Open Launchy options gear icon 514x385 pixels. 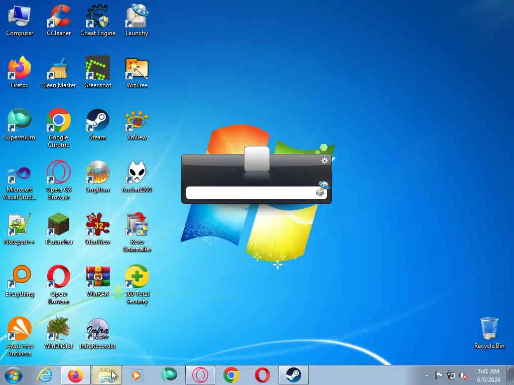325,160
